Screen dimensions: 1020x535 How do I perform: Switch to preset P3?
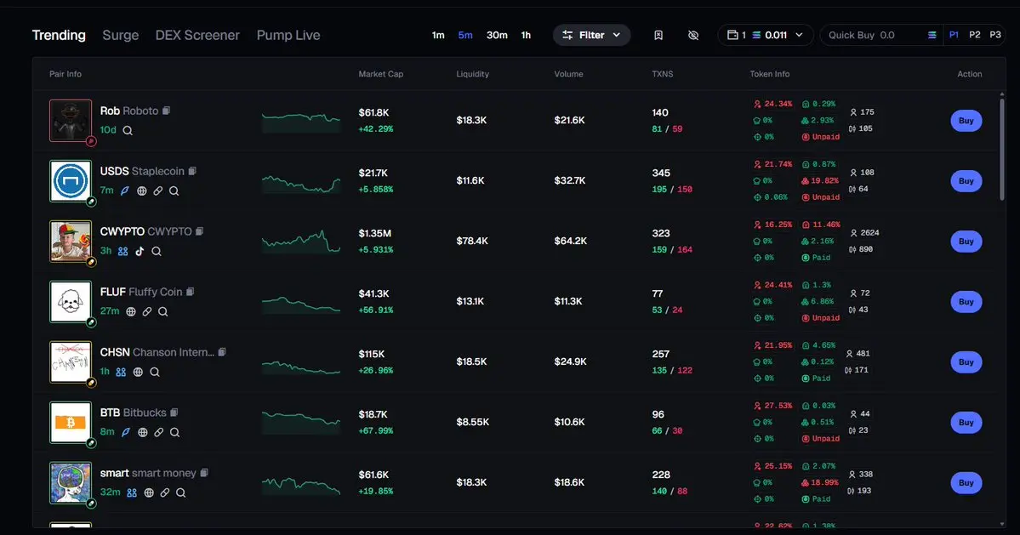995,35
